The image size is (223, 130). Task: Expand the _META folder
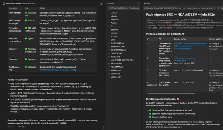[109, 13]
